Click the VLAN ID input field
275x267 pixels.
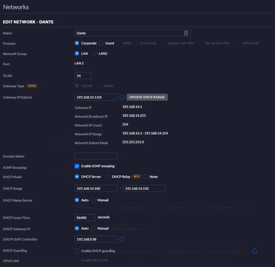pos(83,76)
